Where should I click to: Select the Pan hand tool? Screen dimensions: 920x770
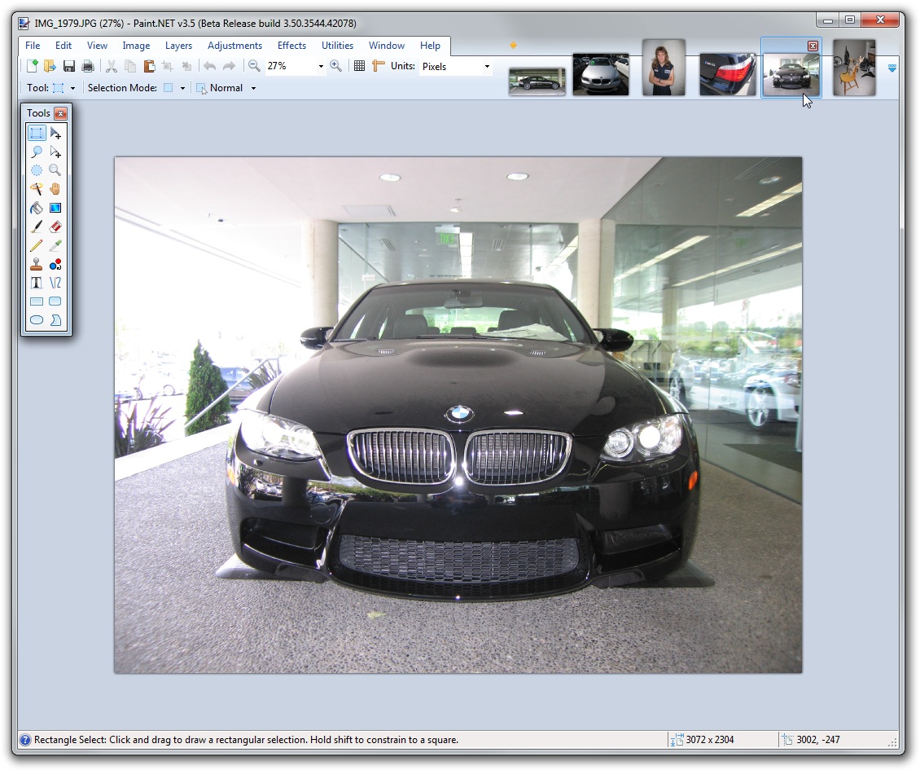(x=55, y=189)
